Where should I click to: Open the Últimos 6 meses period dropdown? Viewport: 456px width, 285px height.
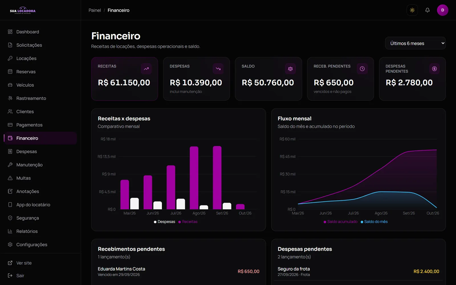click(x=415, y=43)
